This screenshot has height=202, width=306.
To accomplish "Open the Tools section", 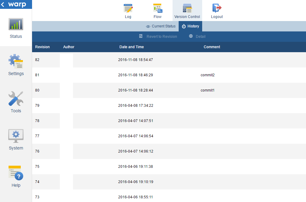I will [x=16, y=102].
